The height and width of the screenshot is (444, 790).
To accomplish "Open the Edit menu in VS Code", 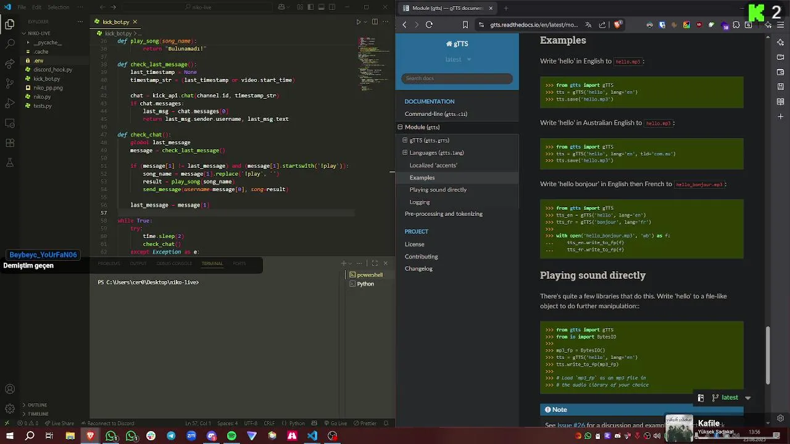I will [36, 7].
